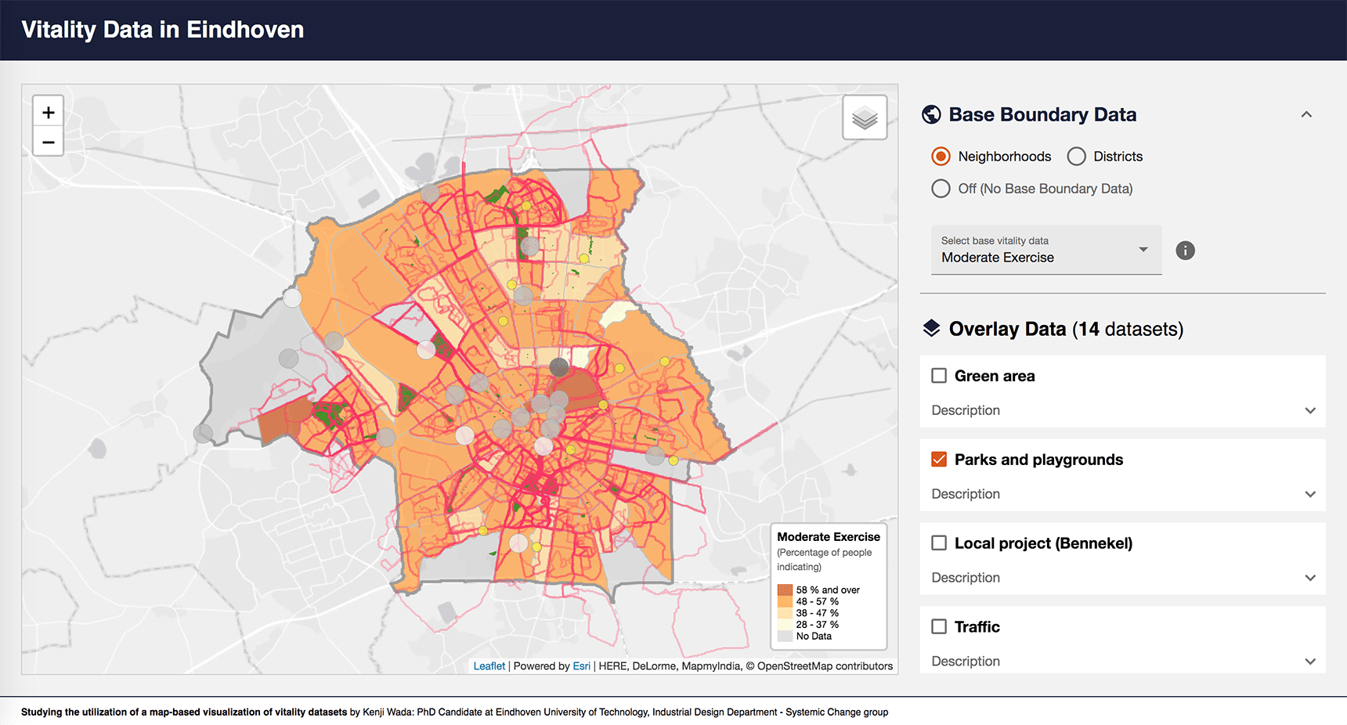Zoom in on the map
This screenshot has height=725, width=1347.
tap(48, 112)
